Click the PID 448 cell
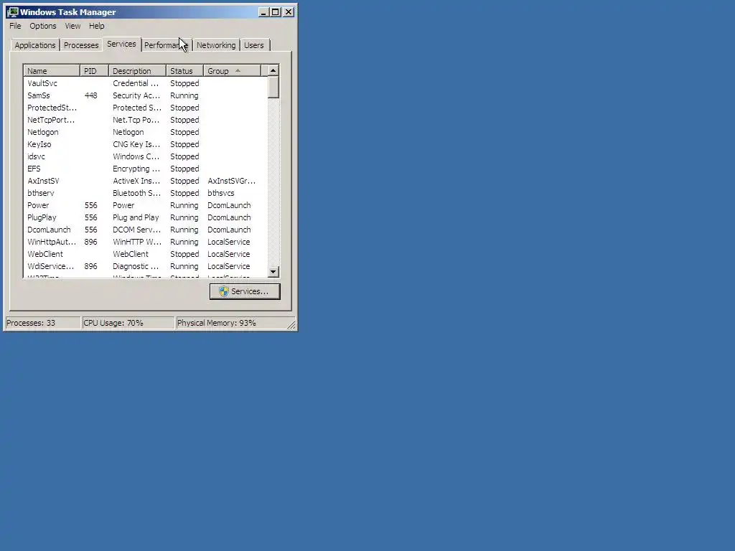Screen dimensions: 735x551 coord(91,95)
